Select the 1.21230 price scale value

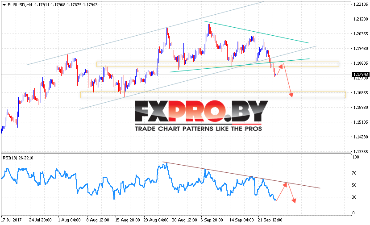pyautogui.click(x=361, y=19)
